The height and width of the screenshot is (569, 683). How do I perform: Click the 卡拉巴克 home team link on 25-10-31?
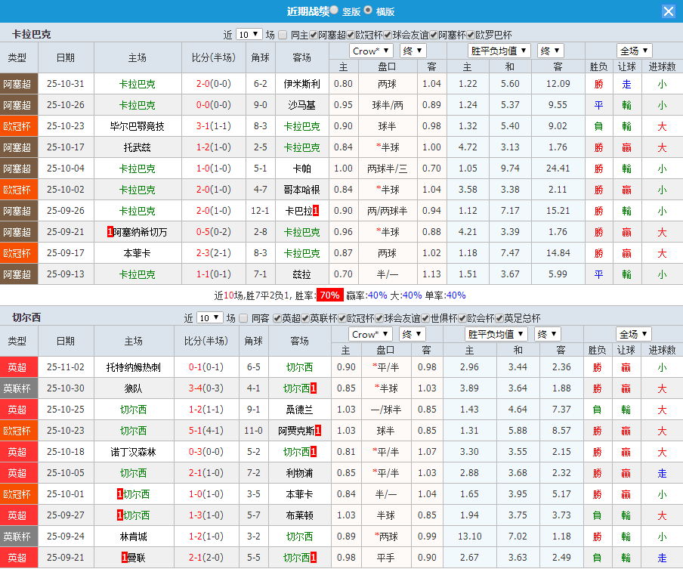[x=137, y=84]
